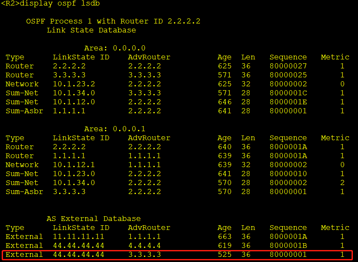The height and width of the screenshot is (262, 358).
Task: Click metric 2 of the Sum-Net 10.1.34.0 row
Action: click(342, 183)
